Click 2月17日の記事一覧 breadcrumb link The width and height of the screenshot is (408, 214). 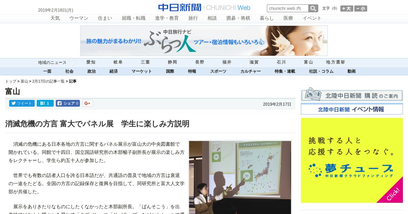[48, 82]
